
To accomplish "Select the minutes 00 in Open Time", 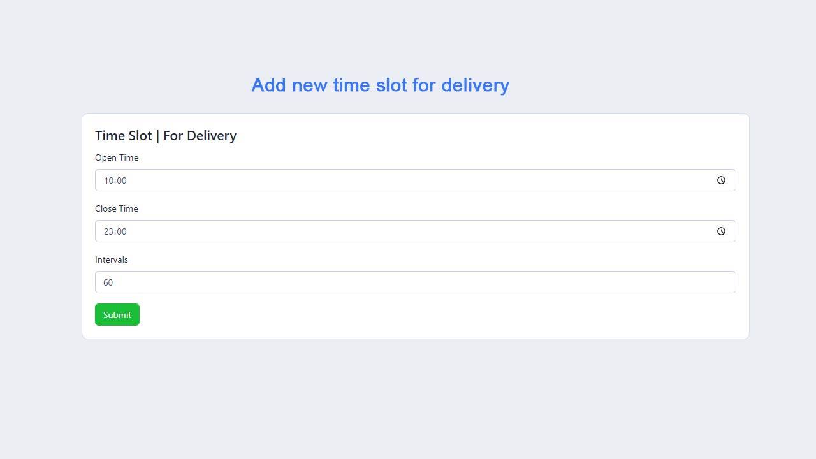I will 121,180.
